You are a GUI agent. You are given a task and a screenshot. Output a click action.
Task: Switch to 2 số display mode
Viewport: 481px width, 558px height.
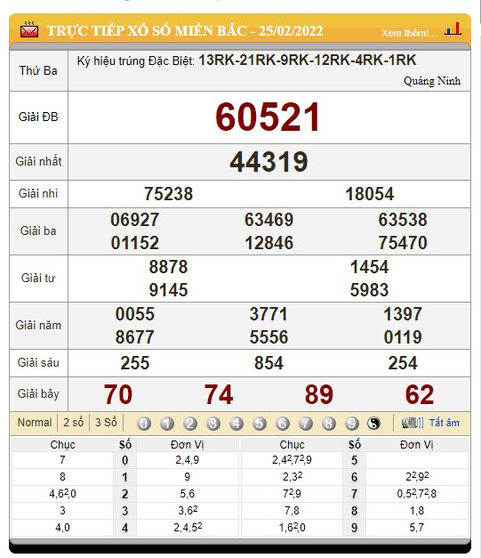(x=73, y=423)
